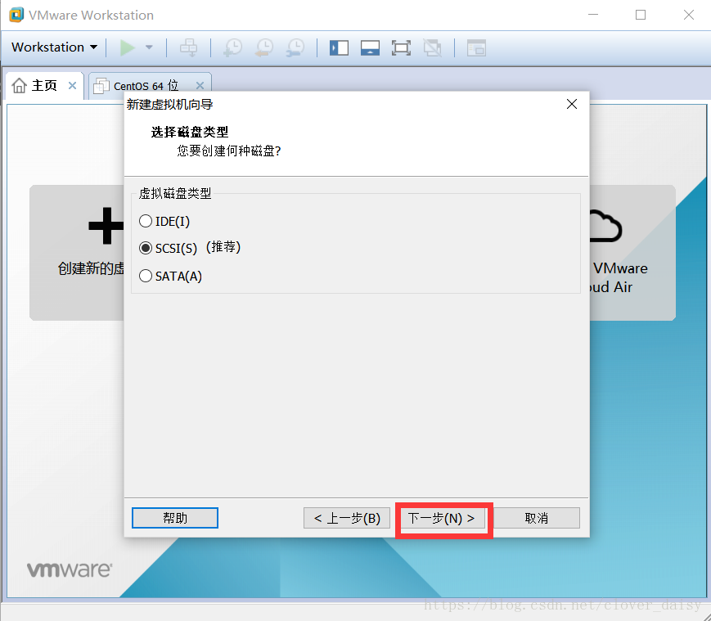
Task: Click the create new virtual machine plus icon
Action: tap(106, 225)
